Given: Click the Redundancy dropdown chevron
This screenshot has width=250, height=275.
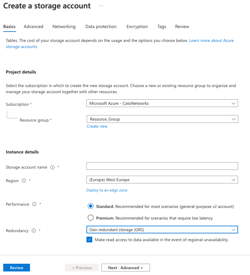Looking at the screenshot, I should tap(234, 230).
